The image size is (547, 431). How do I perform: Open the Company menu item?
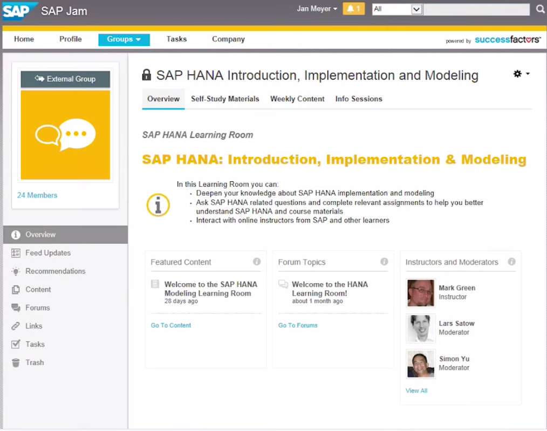tap(229, 39)
